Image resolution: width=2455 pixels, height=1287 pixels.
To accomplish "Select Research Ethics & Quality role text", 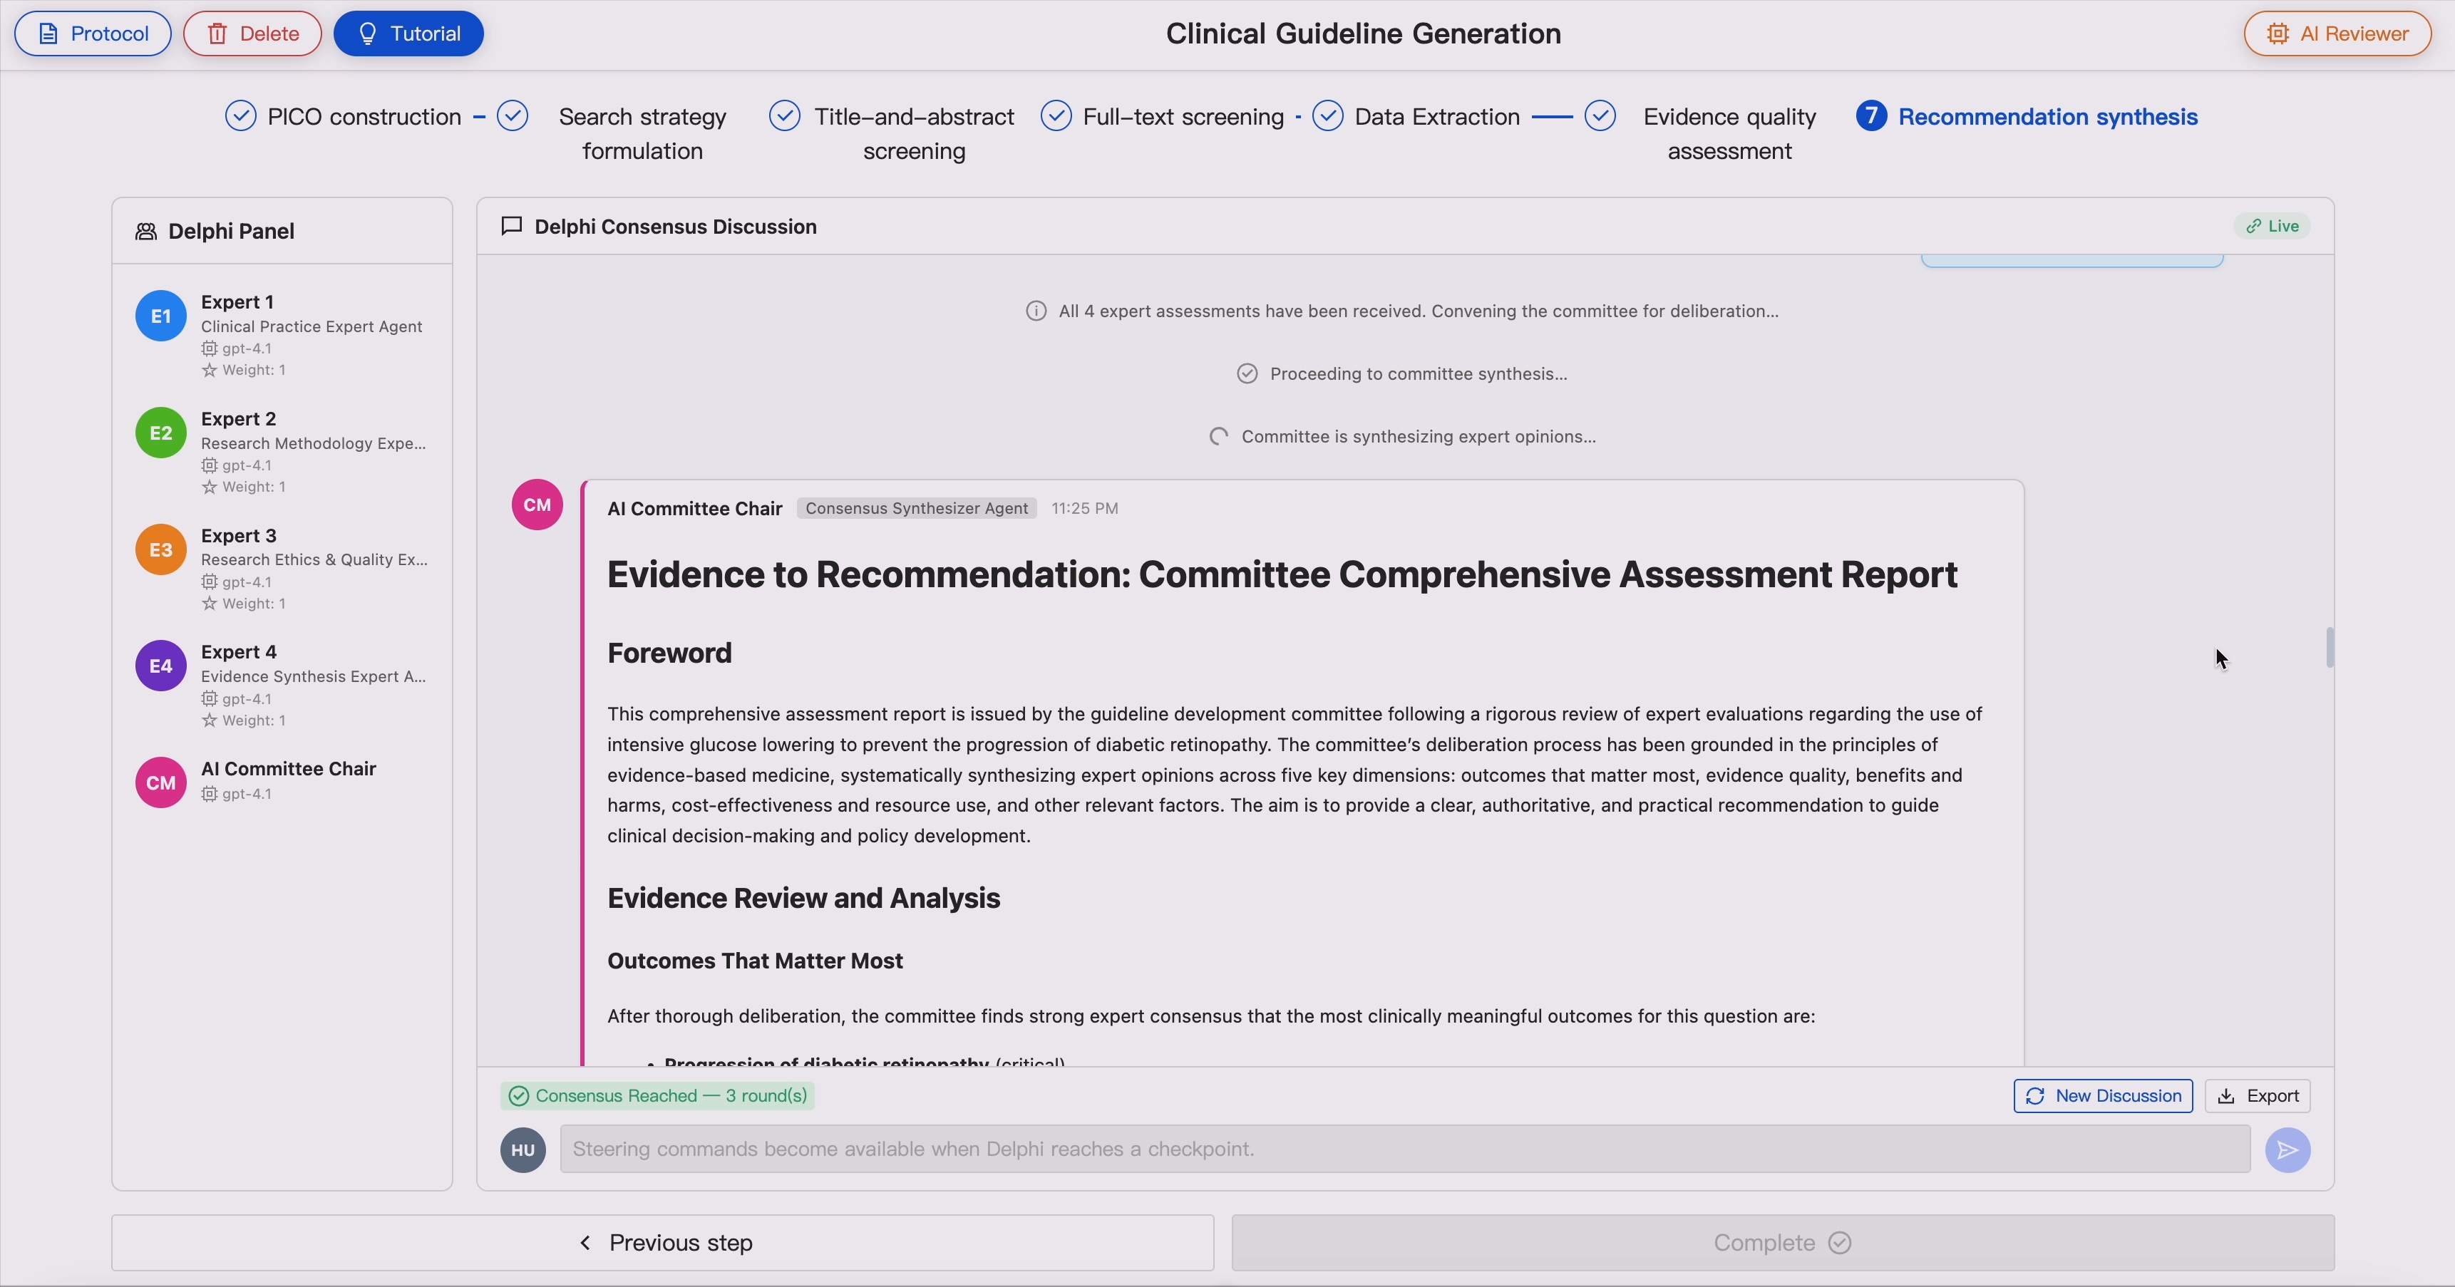I will (x=314, y=560).
